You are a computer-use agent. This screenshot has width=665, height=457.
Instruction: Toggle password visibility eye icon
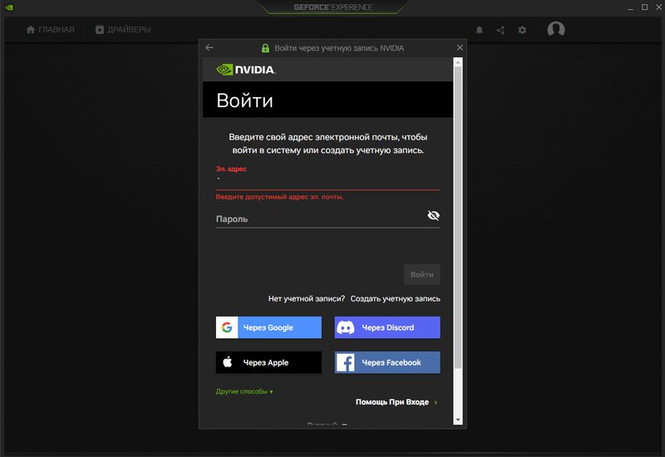click(433, 215)
